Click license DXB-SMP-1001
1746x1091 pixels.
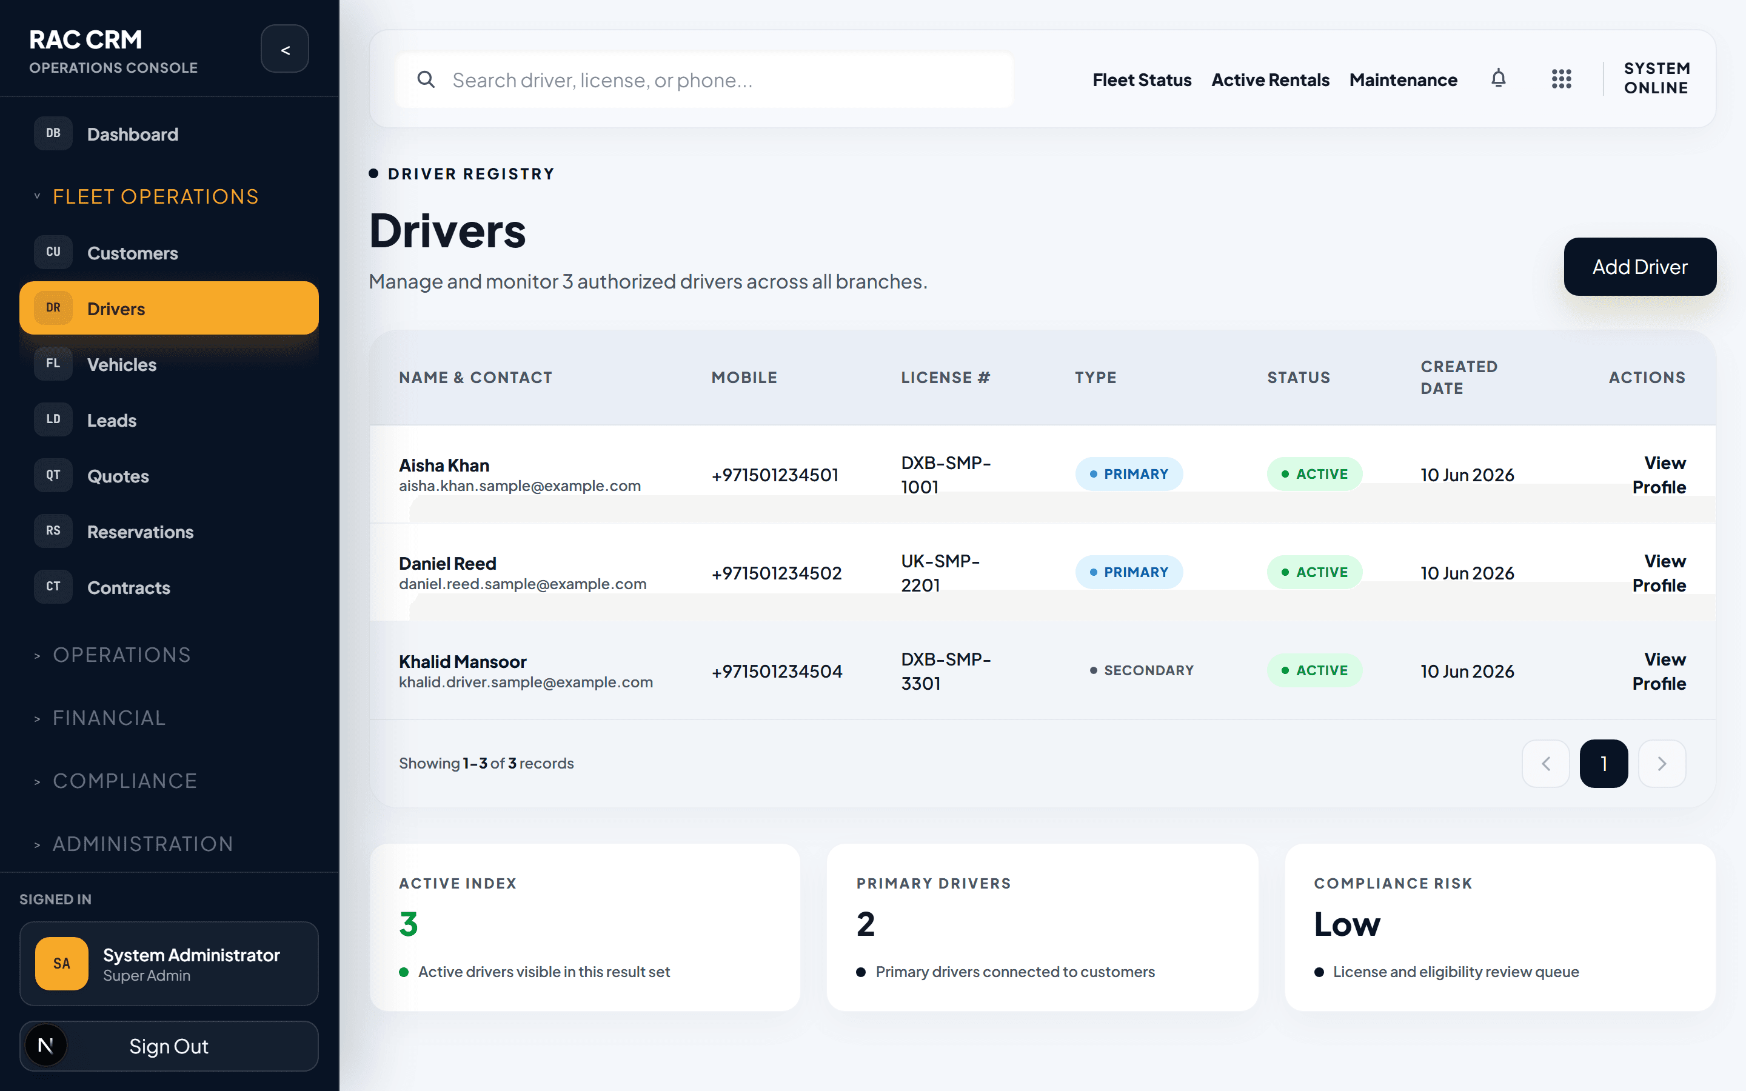pyautogui.click(x=946, y=475)
